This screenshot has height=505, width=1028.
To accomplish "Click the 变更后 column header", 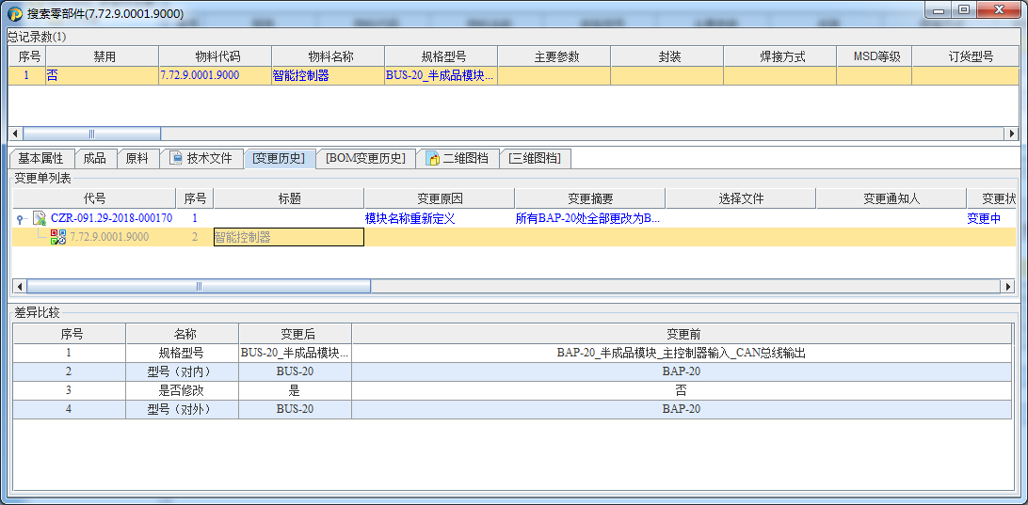I will (x=295, y=334).
